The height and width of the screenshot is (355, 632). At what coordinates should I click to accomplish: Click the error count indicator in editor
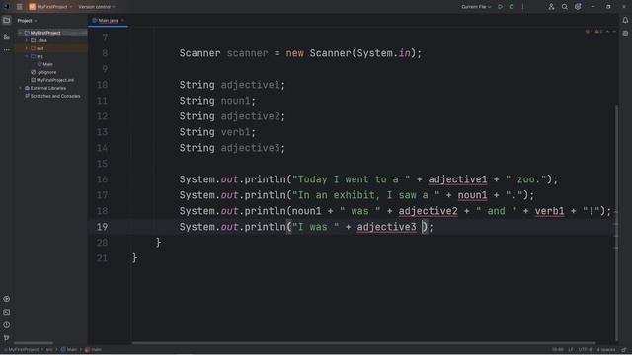pyautogui.click(x=589, y=32)
